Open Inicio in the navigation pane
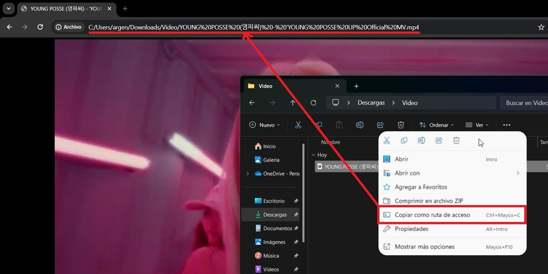The image size is (548, 274). tap(269, 146)
